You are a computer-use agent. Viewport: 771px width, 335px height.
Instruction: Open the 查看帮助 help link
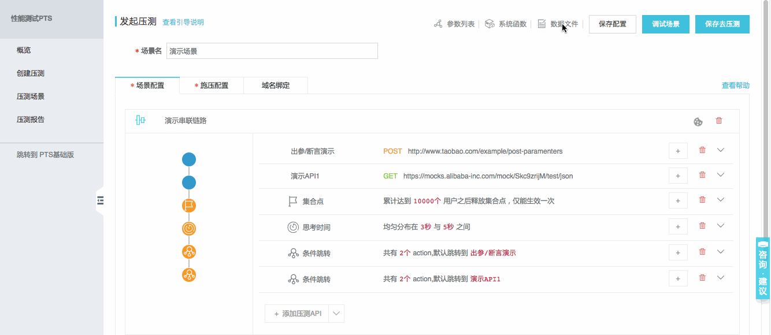pos(735,84)
